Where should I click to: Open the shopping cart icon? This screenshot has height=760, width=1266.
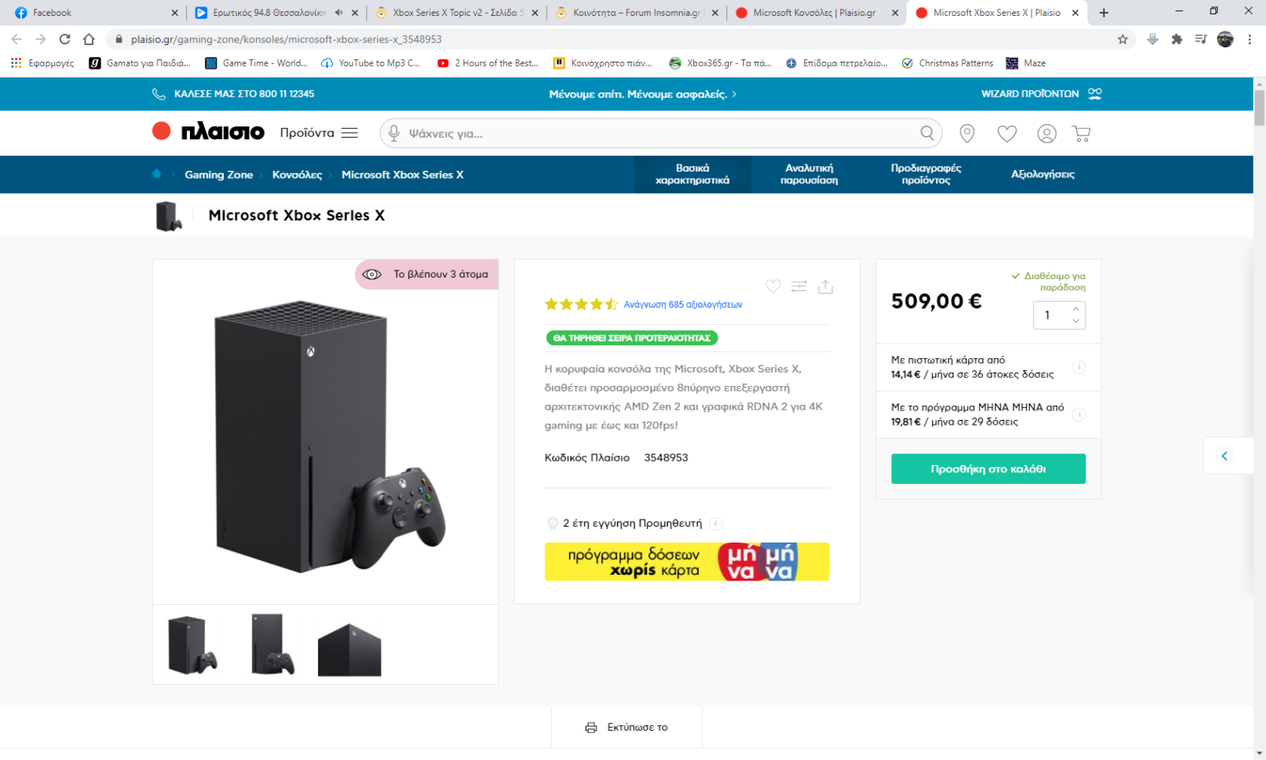click(x=1081, y=134)
